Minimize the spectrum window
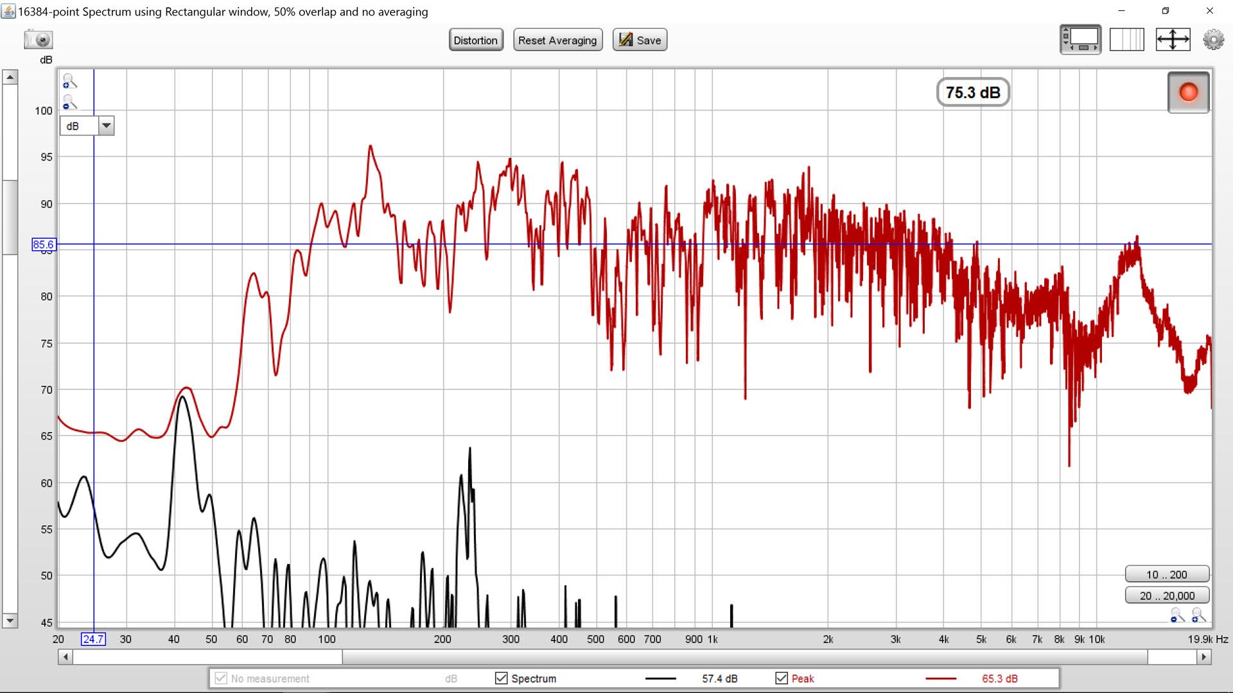The image size is (1233, 693). pyautogui.click(x=1121, y=11)
